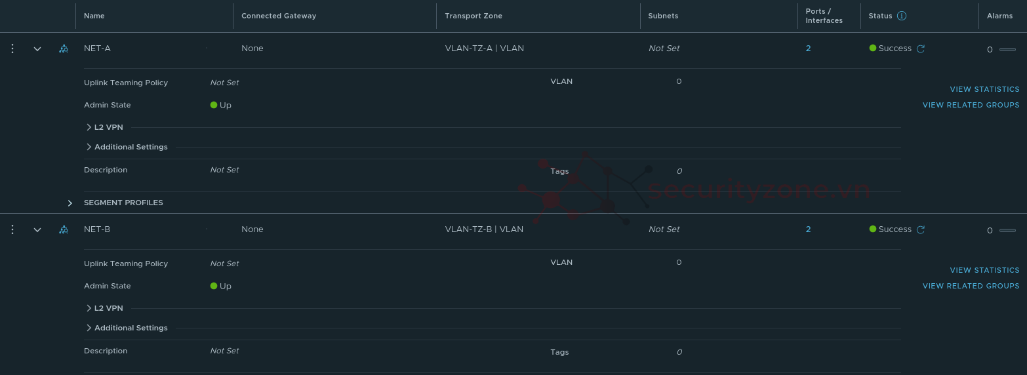Open the NET-A three-dot actions menu
Image resolution: width=1027 pixels, height=375 pixels.
[x=12, y=49]
